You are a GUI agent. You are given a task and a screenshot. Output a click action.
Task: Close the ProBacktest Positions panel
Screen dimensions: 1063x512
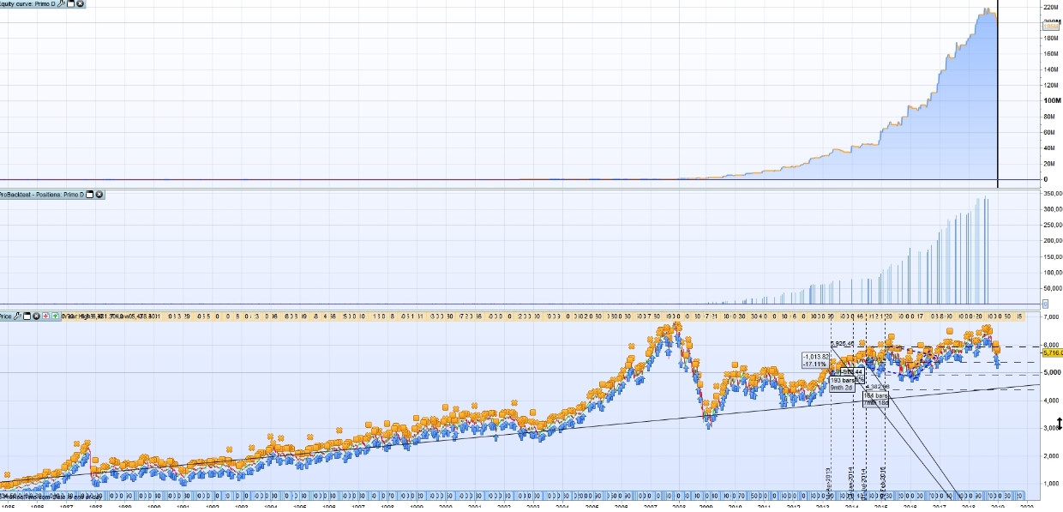pos(99,195)
